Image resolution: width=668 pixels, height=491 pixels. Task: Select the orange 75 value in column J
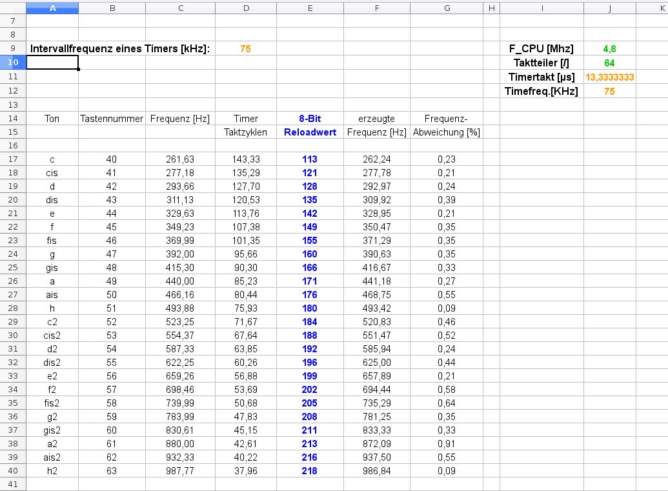click(609, 92)
